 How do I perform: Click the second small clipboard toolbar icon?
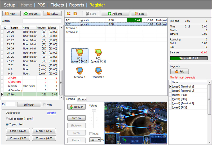75,13
